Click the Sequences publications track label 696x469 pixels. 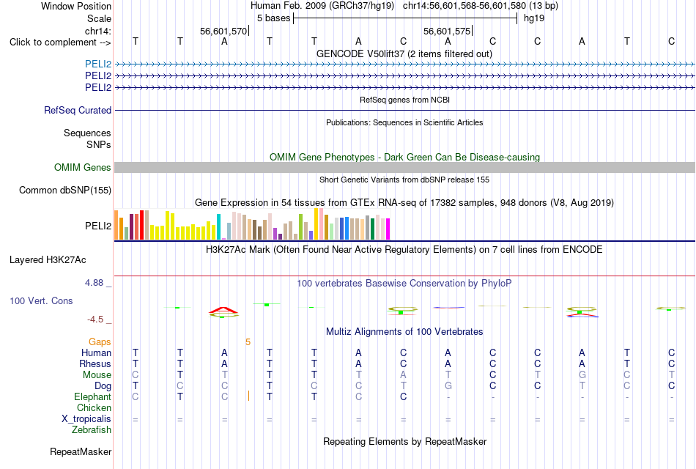point(87,133)
